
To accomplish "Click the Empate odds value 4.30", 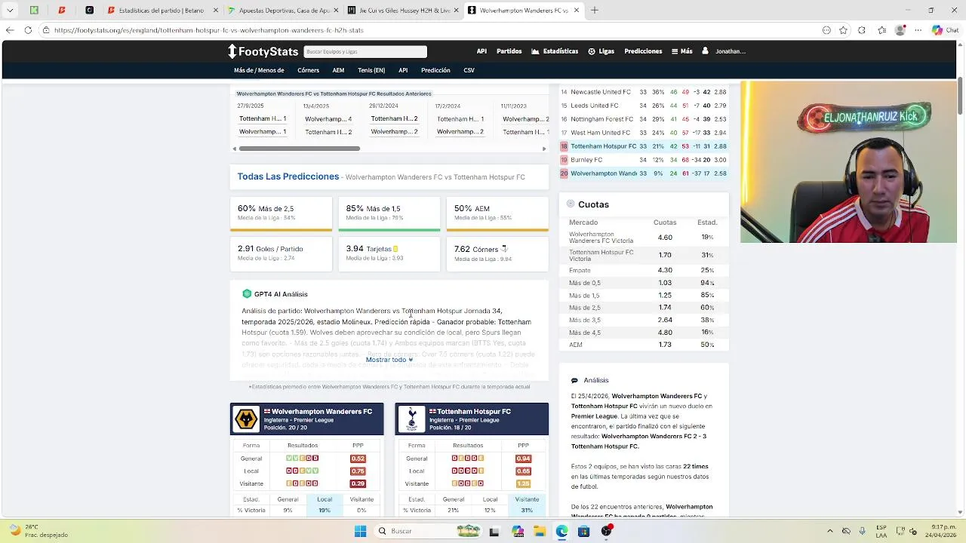I will [665, 270].
